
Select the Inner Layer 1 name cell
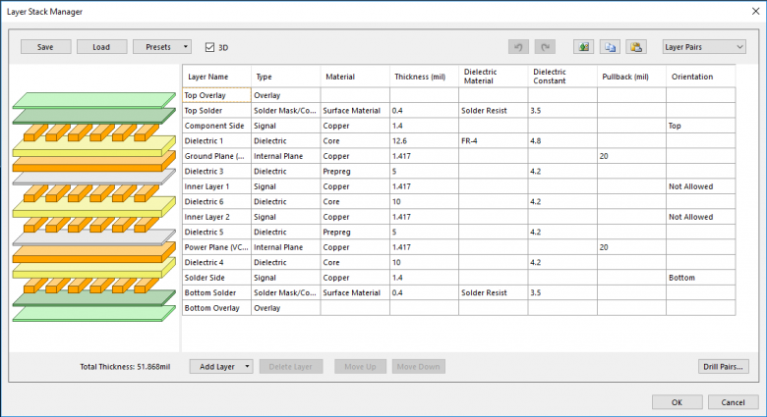coord(216,186)
